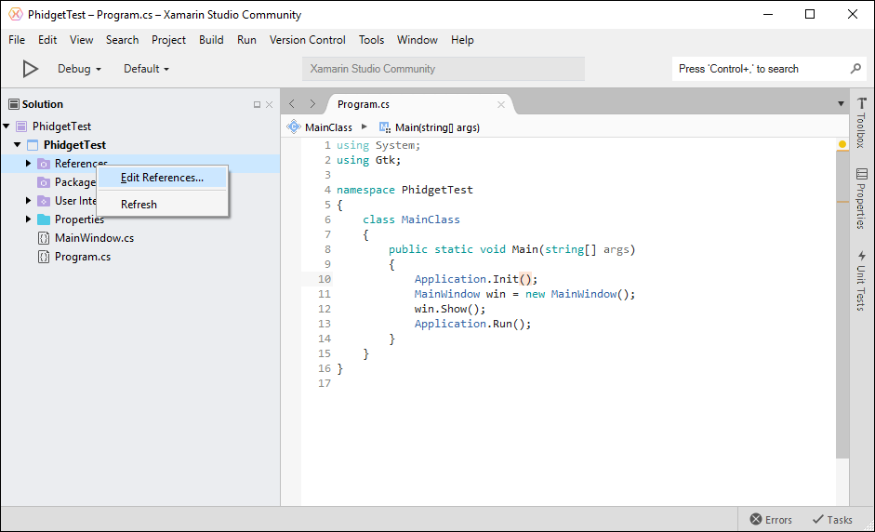Click the editor vertical scrollbar
Image resolution: width=875 pixels, height=532 pixels.
(842, 304)
